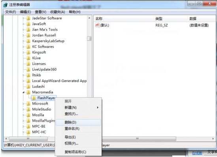The width and height of the screenshot is (217, 157).
Task: Click the values pane scroll-right arrow
Action: [x=213, y=138]
